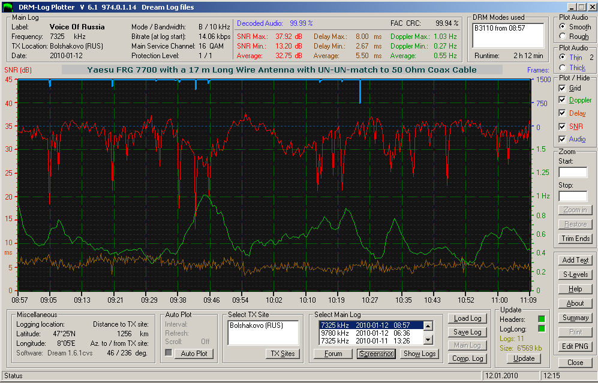
Task: Toggle the gray Auto Plot indicator square
Action: click(169, 352)
